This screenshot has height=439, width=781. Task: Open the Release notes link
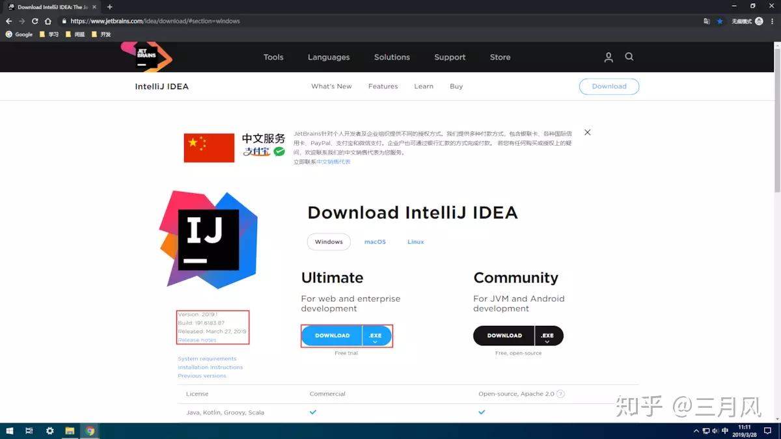(x=197, y=339)
